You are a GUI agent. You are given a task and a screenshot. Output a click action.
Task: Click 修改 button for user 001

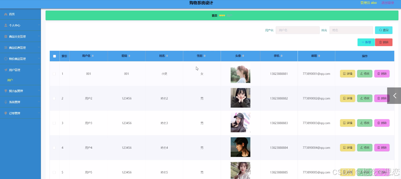(x=365, y=74)
